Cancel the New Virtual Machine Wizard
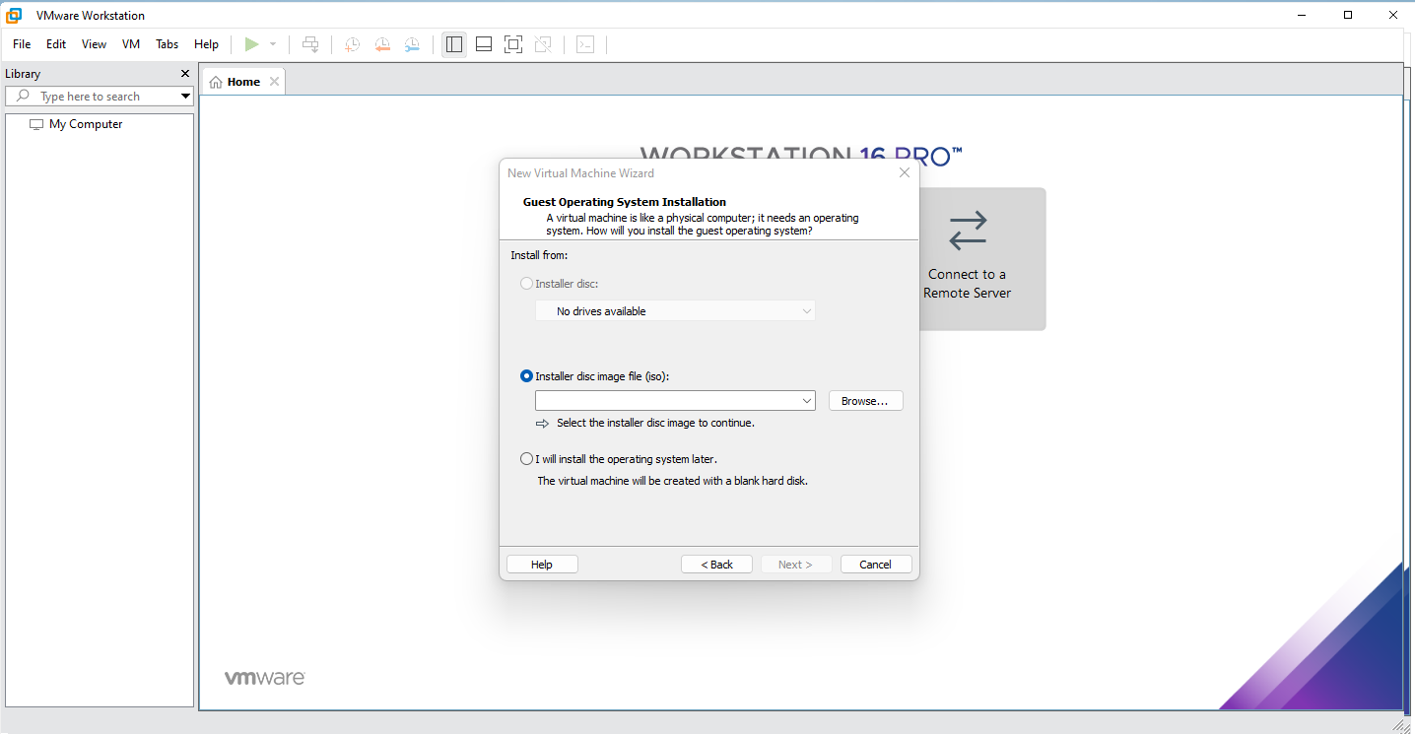The image size is (1415, 734). tap(876, 565)
